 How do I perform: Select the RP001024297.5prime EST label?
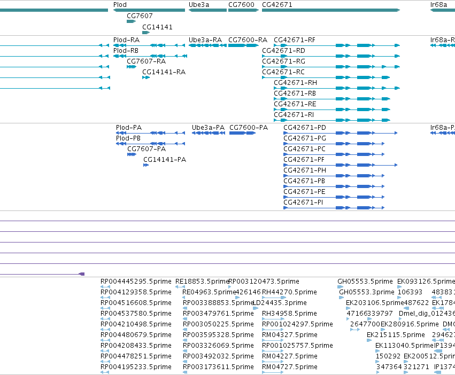click(297, 324)
